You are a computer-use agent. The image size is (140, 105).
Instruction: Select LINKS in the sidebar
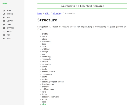point(9,24)
